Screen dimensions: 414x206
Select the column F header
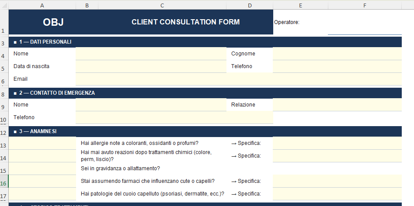pos(364,5)
